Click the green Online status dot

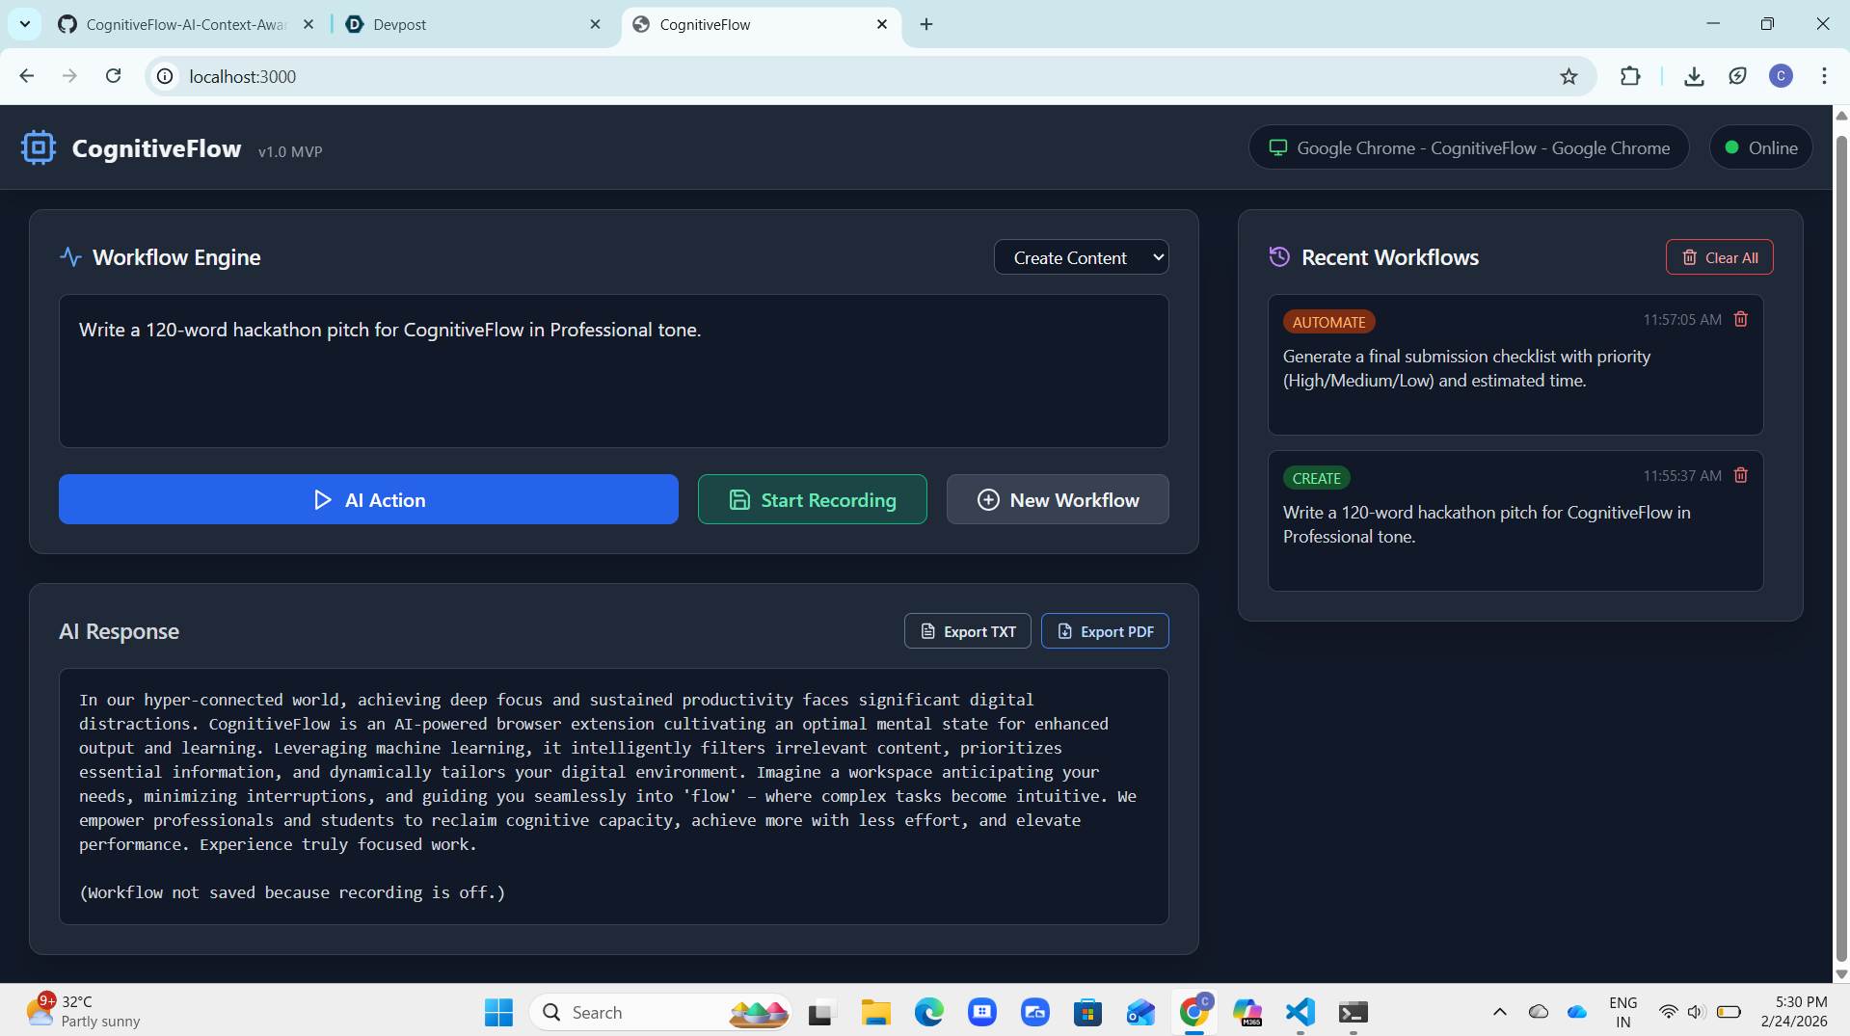tap(1731, 147)
